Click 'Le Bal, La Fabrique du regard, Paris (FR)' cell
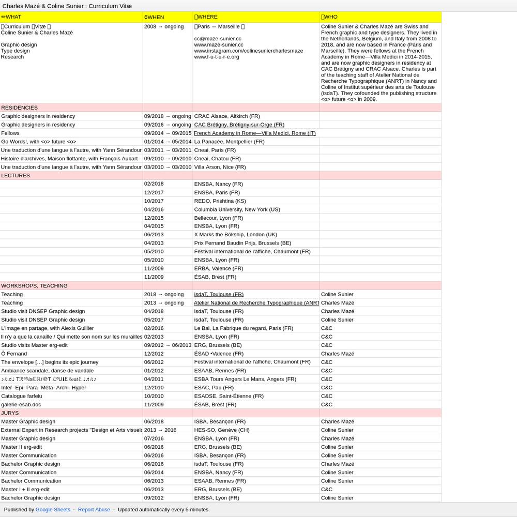The height and width of the screenshot is (517, 517). coord(256,328)
